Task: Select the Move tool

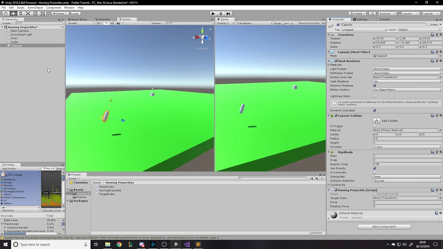Action: [x=13, y=13]
